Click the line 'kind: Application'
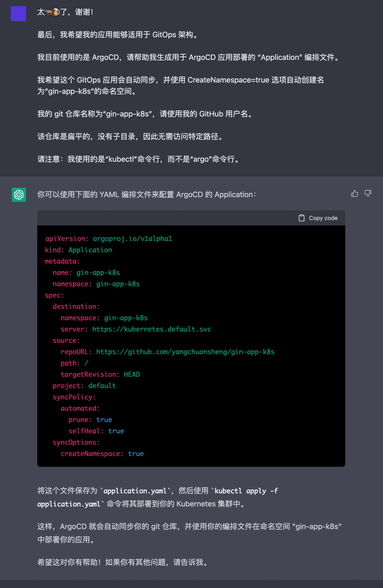The image size is (383, 588). click(x=78, y=250)
